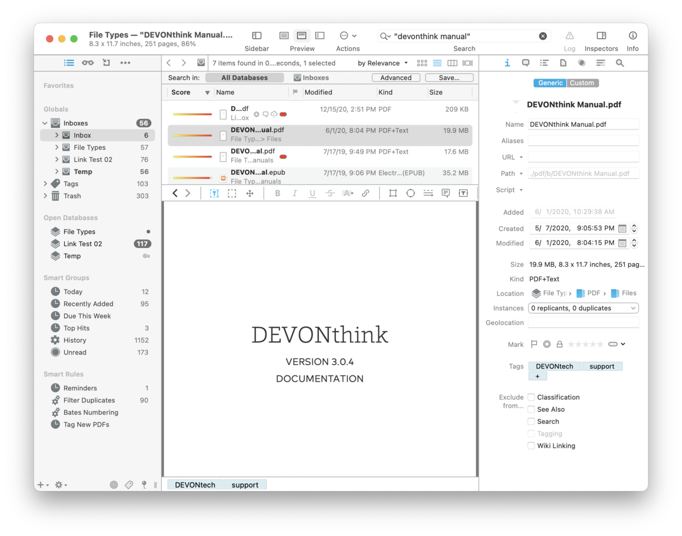This screenshot has width=682, height=536.
Task: Open the Annotations inspector tab icon
Action: [526, 63]
